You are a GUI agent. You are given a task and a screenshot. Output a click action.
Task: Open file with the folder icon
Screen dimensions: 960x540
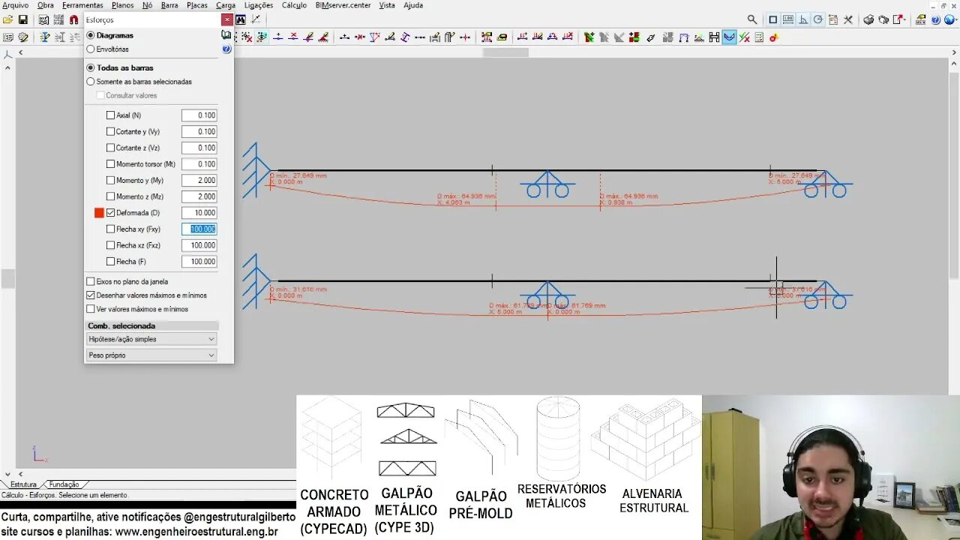click(7, 19)
